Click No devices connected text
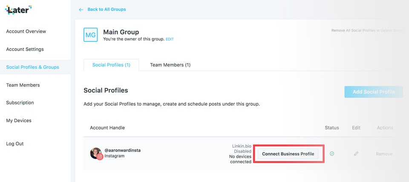Screen dimensions: 409x182 pyautogui.click(x=240, y=159)
